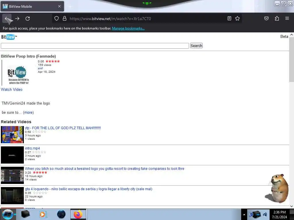294x220 pixels.
Task: Expand description with the (more) link
Action: point(28,112)
